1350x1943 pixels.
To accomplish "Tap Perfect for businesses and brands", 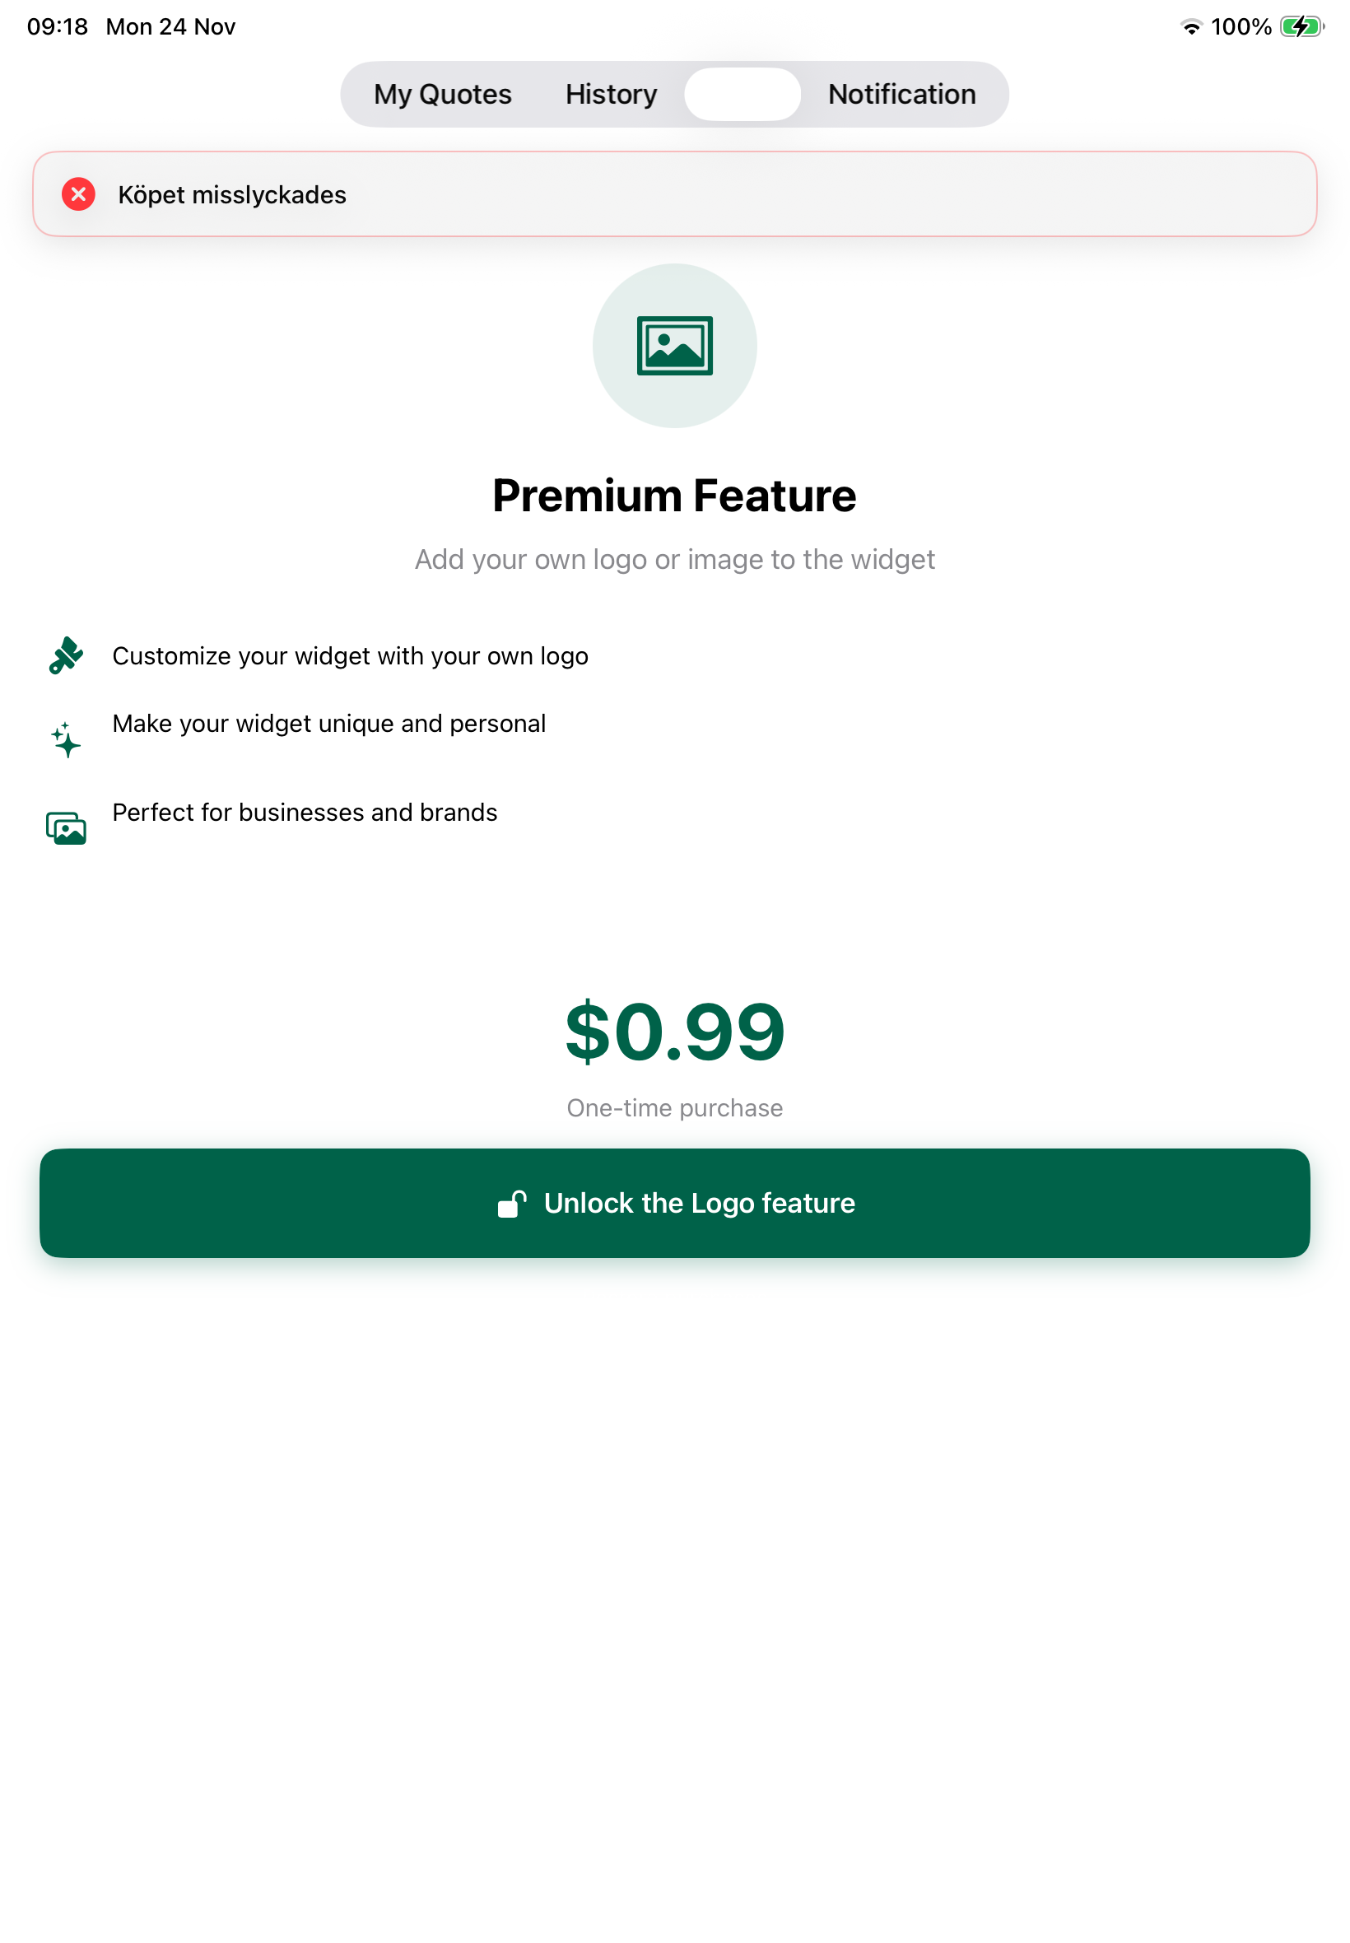I will tap(305, 812).
